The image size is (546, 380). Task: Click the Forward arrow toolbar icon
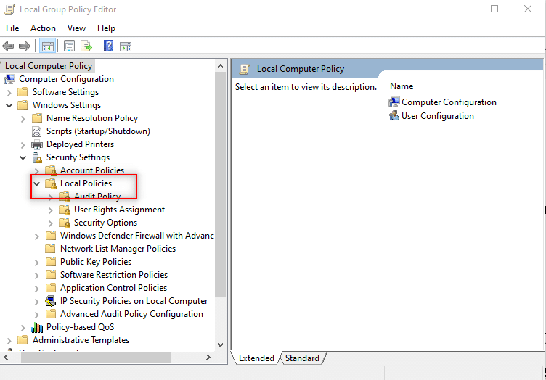pos(25,46)
